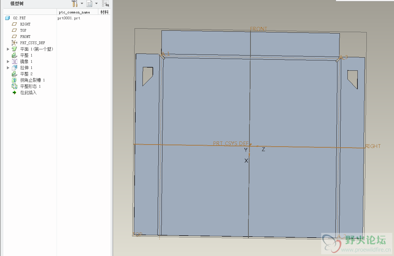Select the 平整 2 feature label

coord(26,74)
